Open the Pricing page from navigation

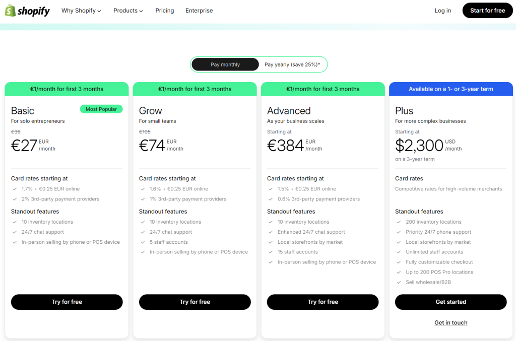pos(165,11)
